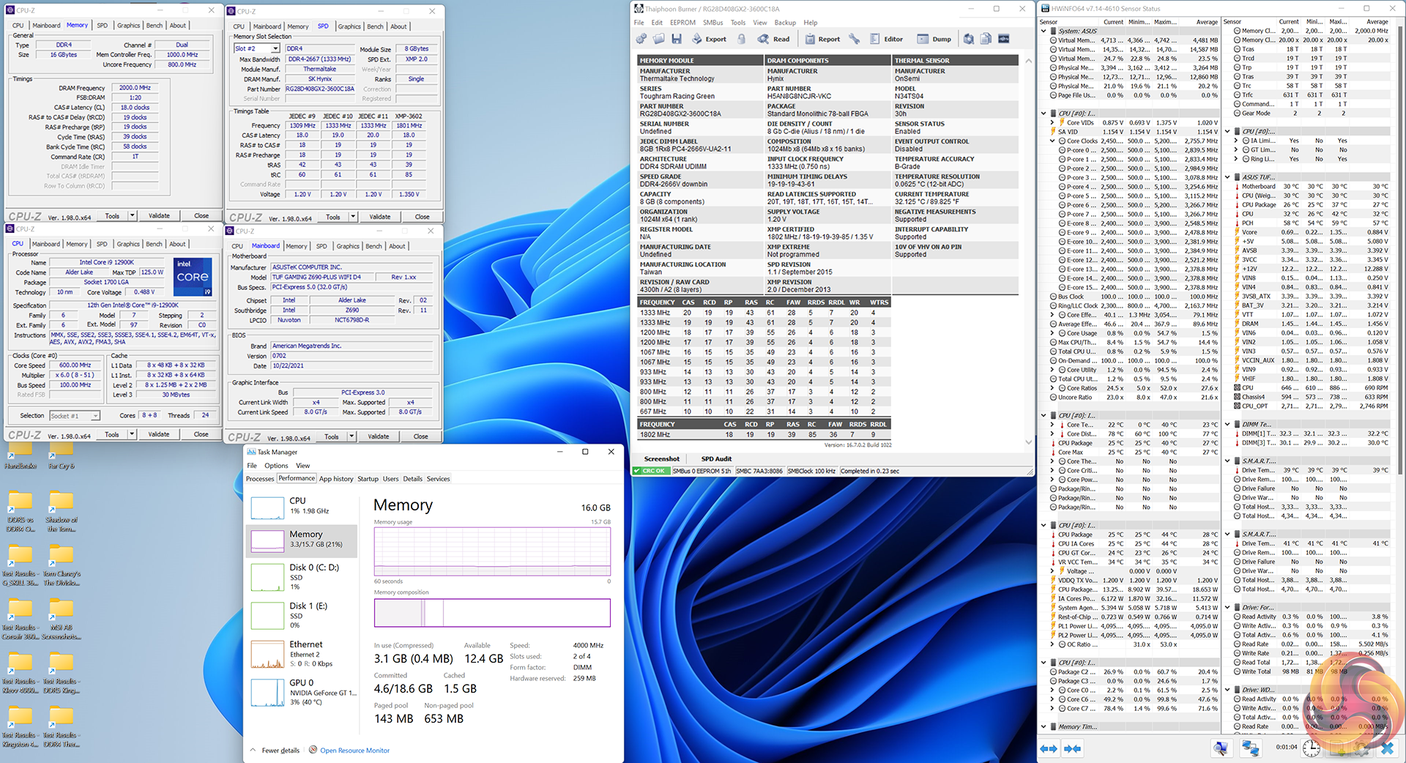This screenshot has width=1406, height=763.
Task: Click the blue X close-sensors icon
Action: (1387, 748)
